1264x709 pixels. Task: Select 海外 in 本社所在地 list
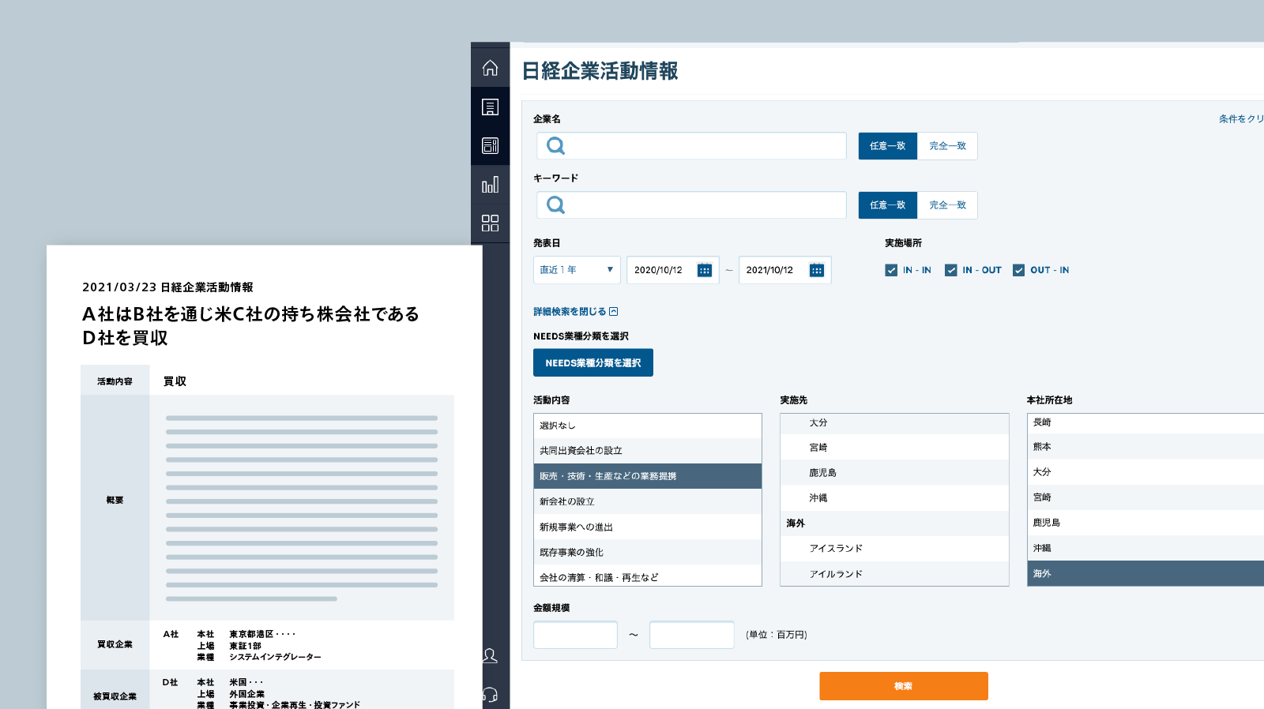coord(1145,573)
